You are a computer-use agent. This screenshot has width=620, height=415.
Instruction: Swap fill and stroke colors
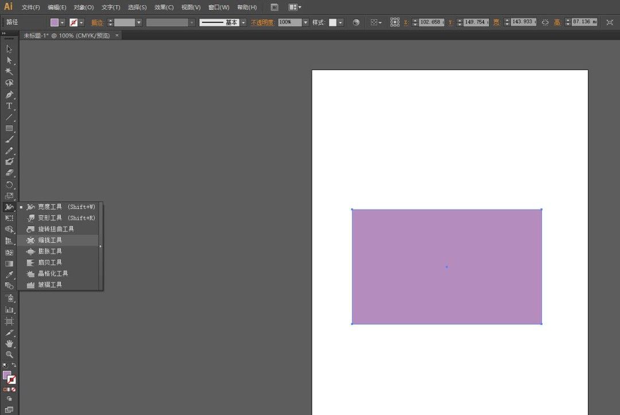point(14,365)
